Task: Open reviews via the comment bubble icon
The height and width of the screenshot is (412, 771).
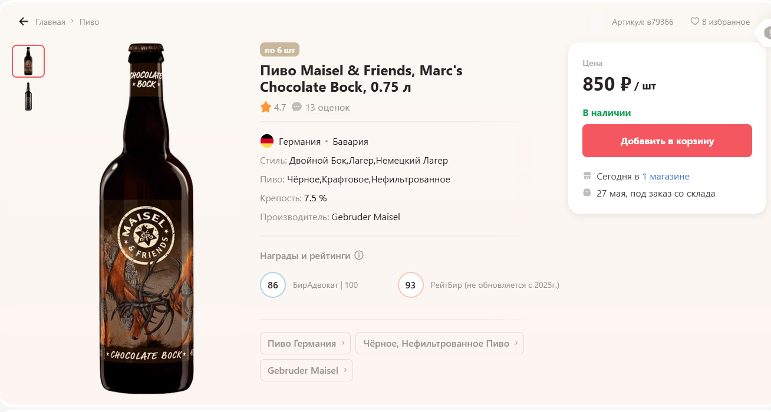Action: (x=296, y=107)
